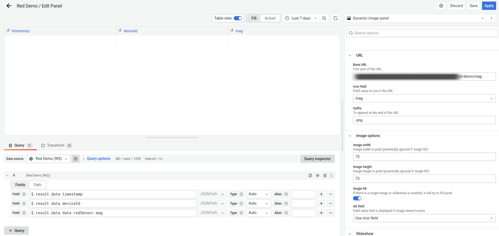Disable the Single fill switch

[x=357, y=198]
